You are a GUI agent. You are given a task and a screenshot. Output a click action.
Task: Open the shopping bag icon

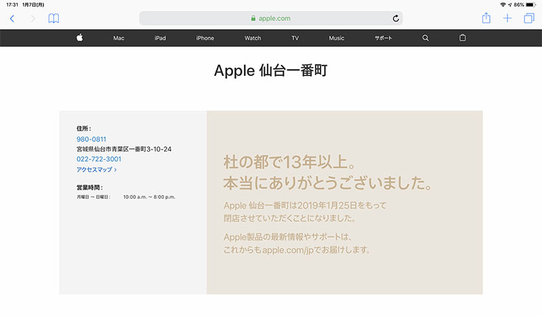click(463, 38)
